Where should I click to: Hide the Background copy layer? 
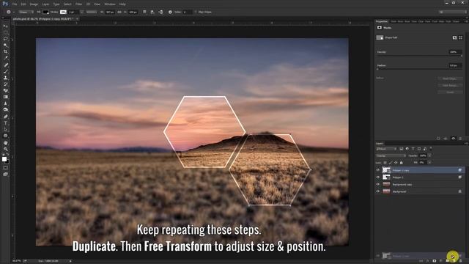(x=378, y=184)
